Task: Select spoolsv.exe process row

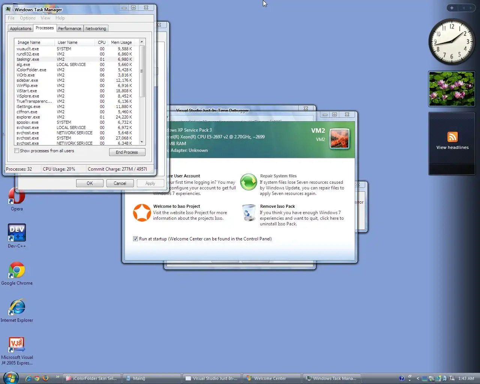Action: click(74, 122)
